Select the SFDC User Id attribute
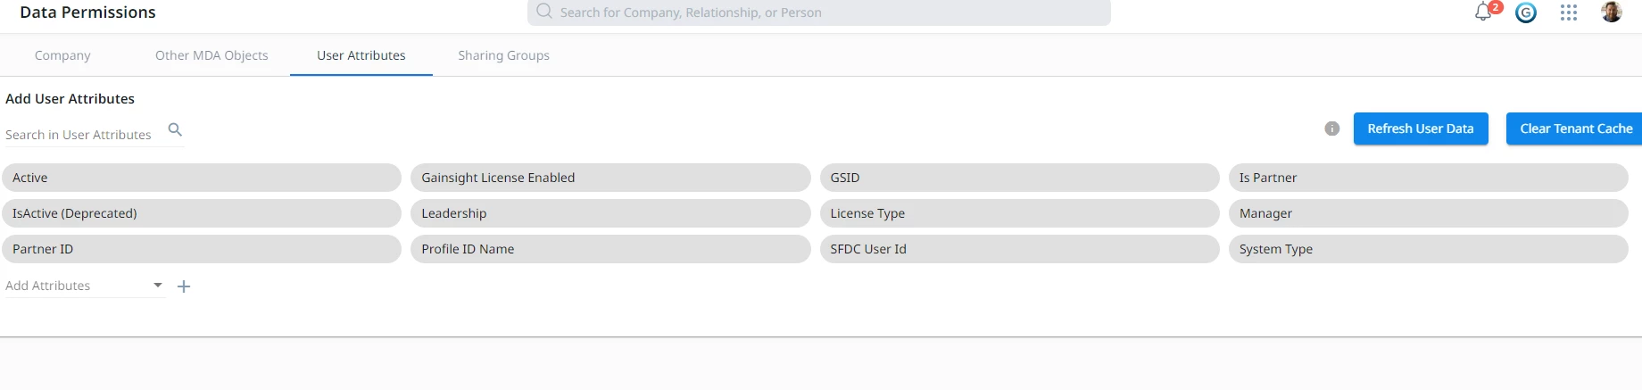The width and height of the screenshot is (1642, 390). click(1019, 249)
